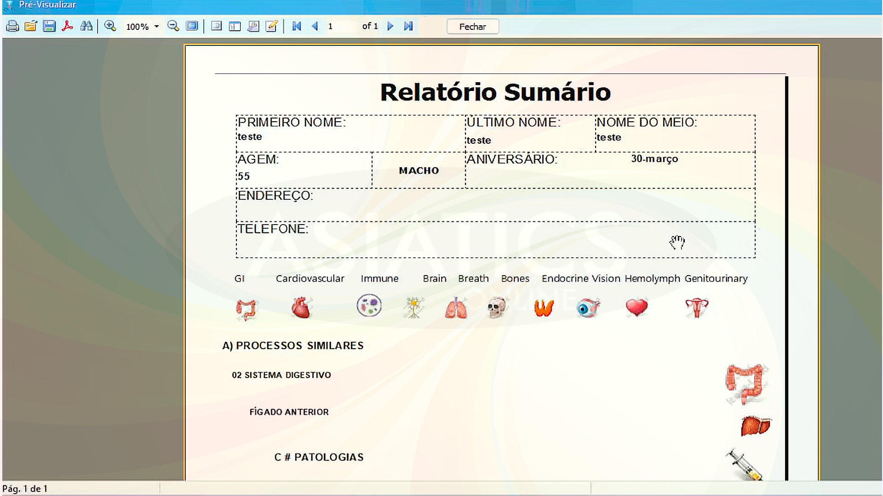Click the AGEM value 55
This screenshot has width=883, height=496.
click(244, 176)
